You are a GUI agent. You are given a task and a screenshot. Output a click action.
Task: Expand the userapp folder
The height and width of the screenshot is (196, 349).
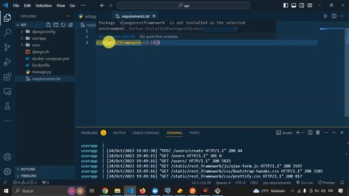coord(22,38)
